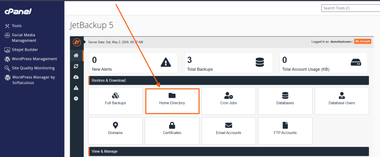
Task: Open Full Backups
Action: 116,101
